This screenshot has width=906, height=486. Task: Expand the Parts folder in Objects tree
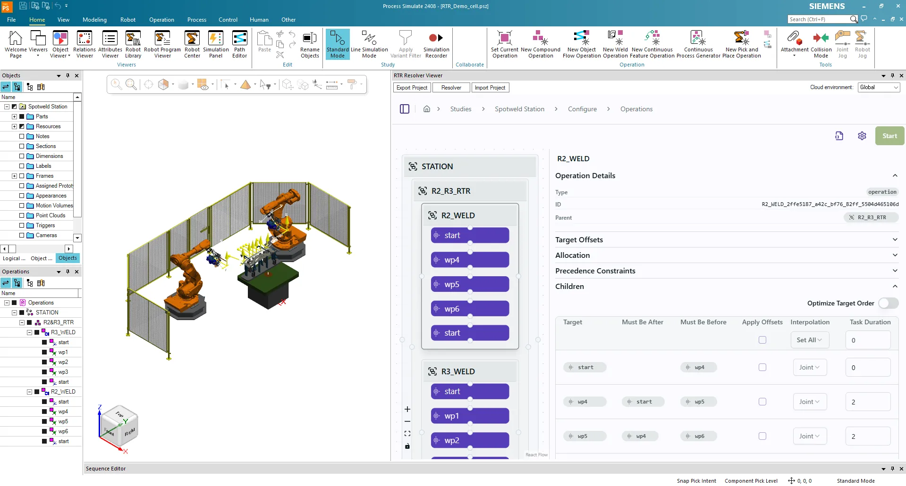14,116
